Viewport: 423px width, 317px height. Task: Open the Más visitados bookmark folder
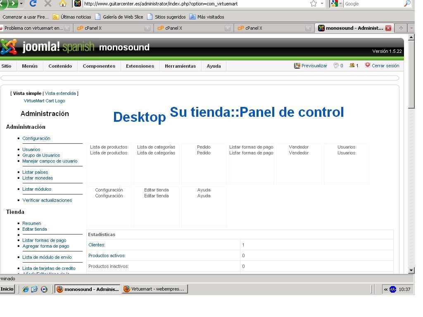point(207,17)
